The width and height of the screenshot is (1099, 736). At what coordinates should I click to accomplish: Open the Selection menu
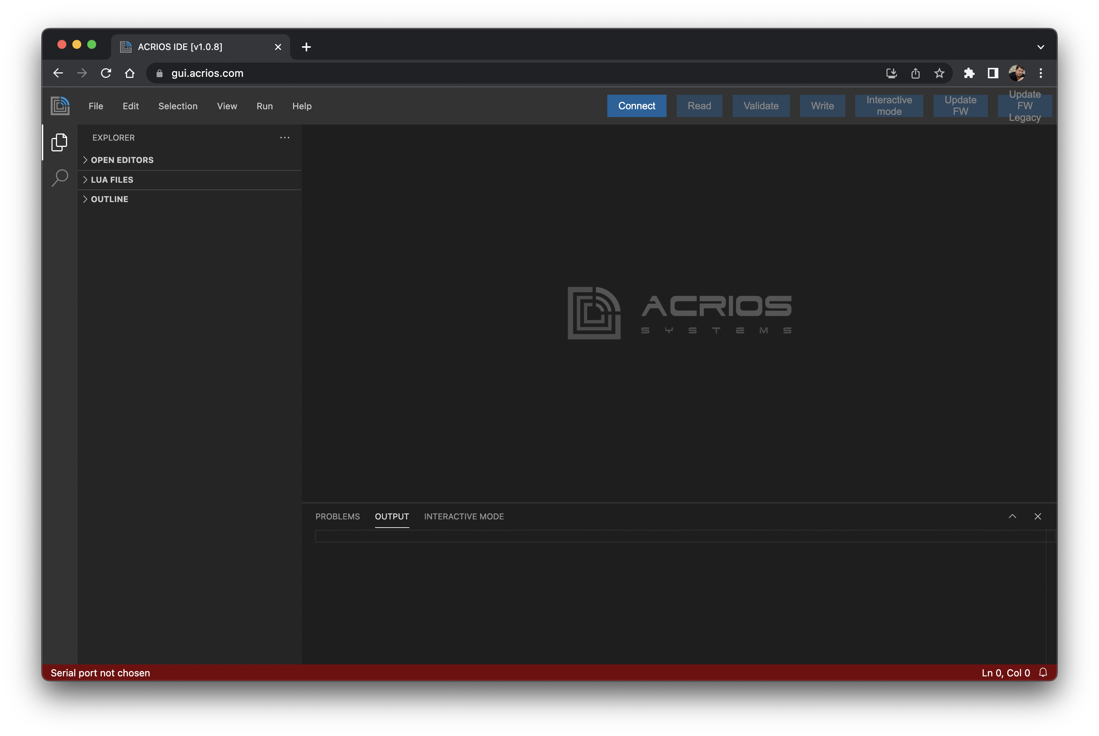[178, 106]
